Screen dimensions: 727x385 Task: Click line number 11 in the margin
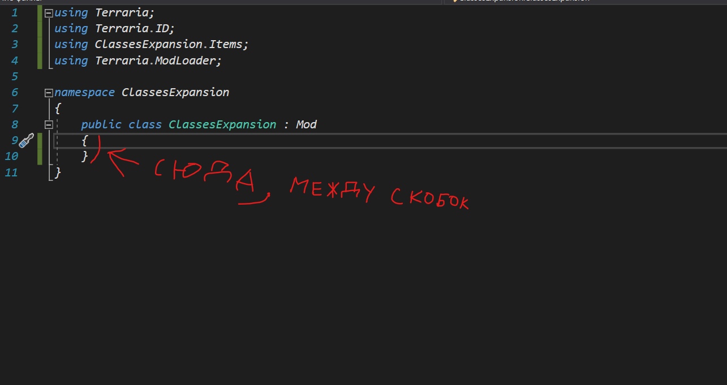[11, 172]
